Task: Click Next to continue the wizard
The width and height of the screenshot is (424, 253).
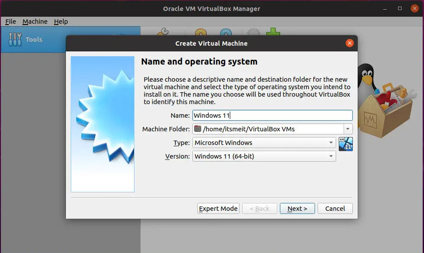Action: click(x=297, y=208)
